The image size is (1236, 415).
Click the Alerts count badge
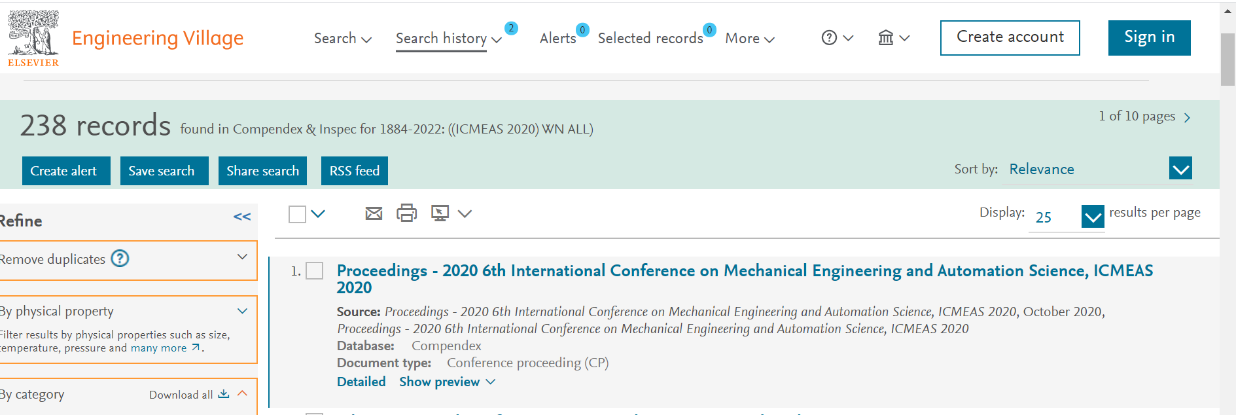pos(582,29)
